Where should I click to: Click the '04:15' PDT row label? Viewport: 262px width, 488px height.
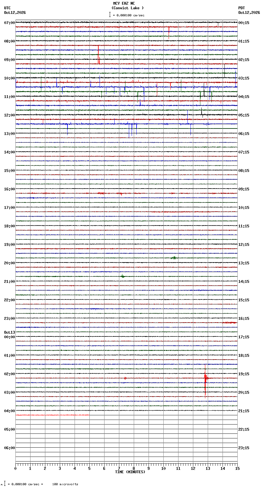point(244,97)
